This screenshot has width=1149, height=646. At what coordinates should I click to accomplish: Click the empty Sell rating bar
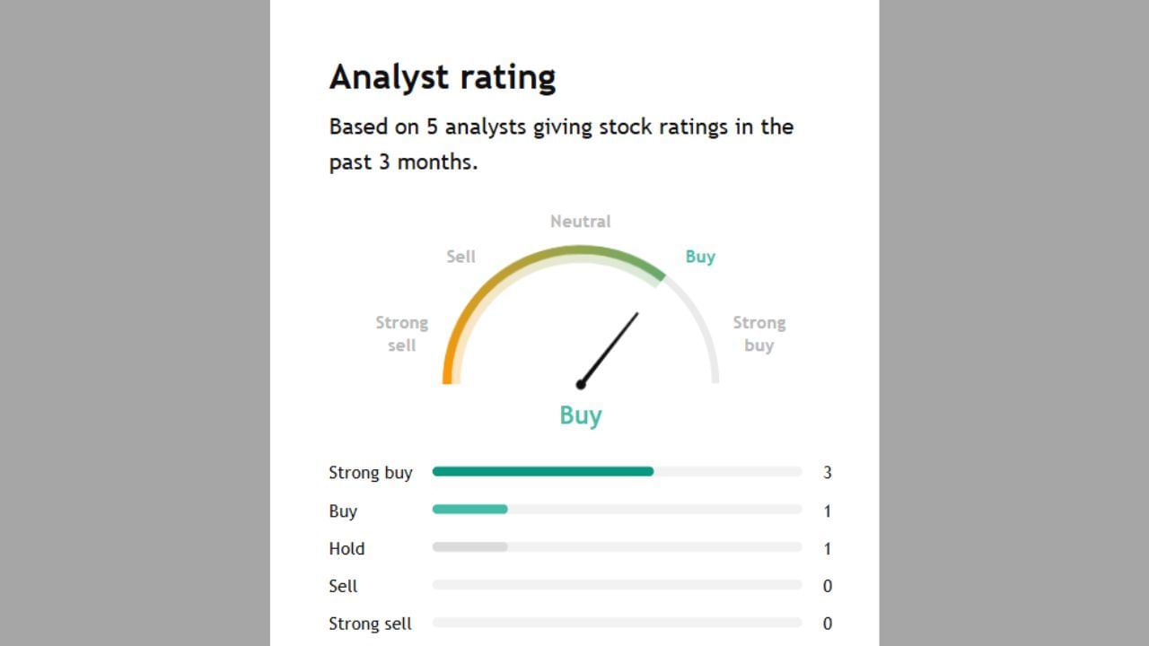(617, 585)
